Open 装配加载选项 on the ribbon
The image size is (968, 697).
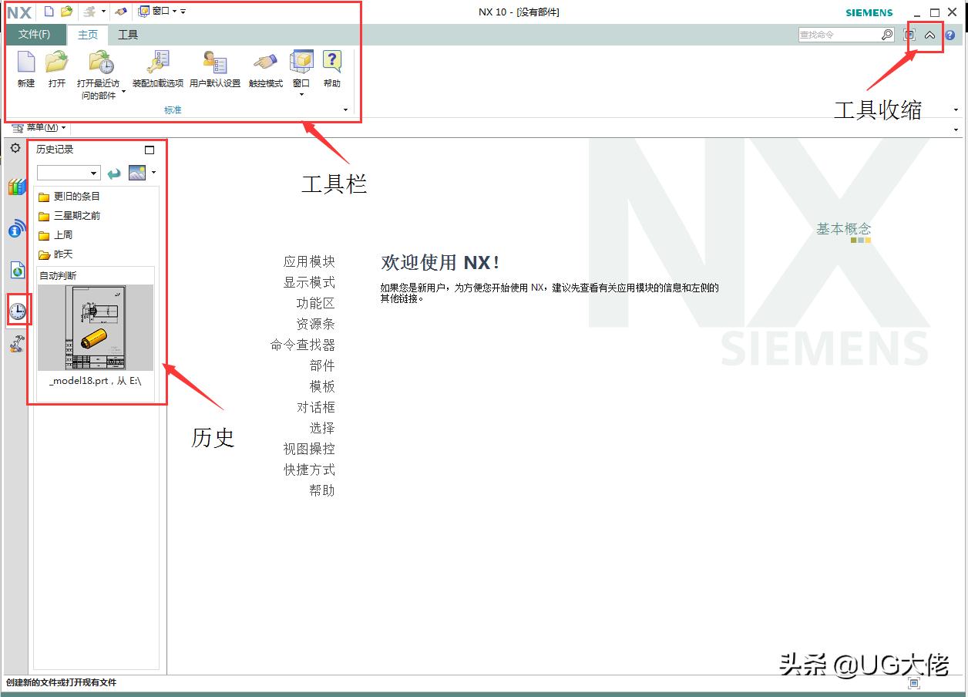157,69
